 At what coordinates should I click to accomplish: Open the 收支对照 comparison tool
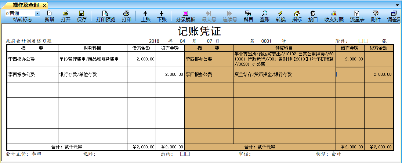pos(334,16)
